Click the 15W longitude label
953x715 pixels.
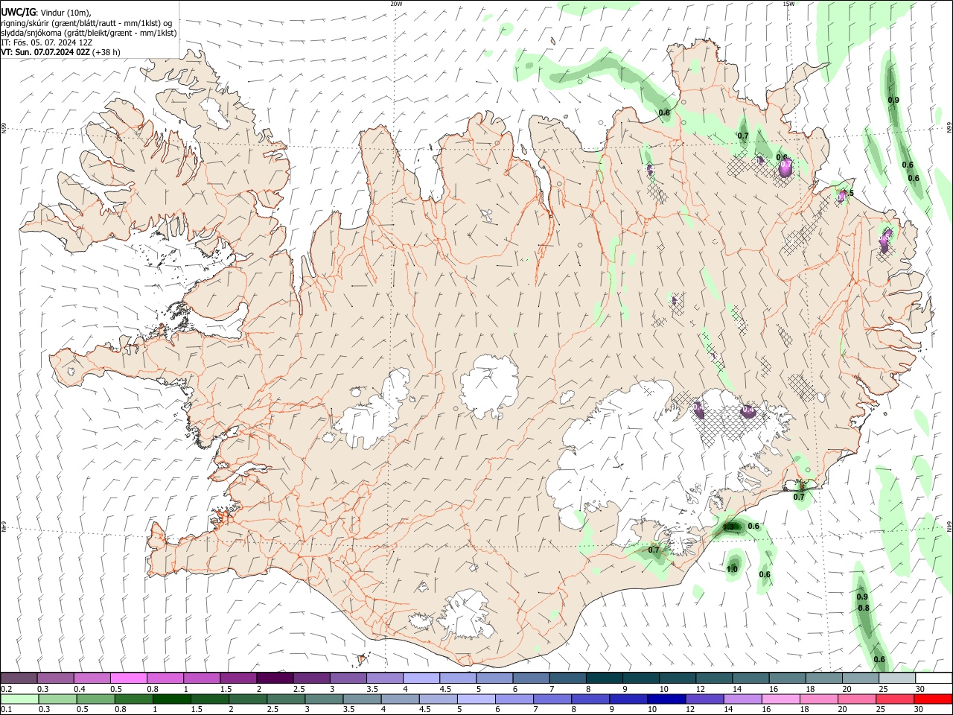coord(788,4)
